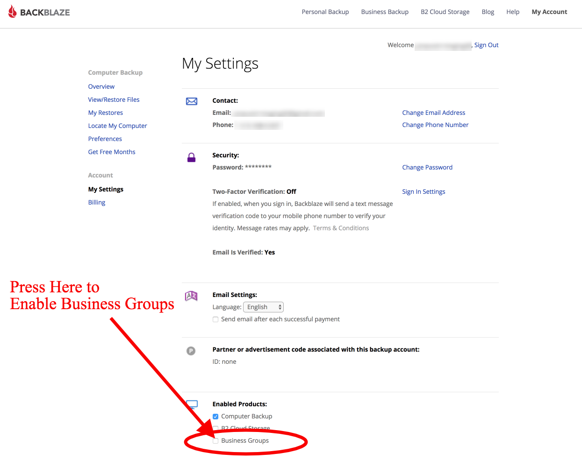The height and width of the screenshot is (467, 582).
Task: Open Sign In Settings for two-factor verification
Action: point(424,192)
